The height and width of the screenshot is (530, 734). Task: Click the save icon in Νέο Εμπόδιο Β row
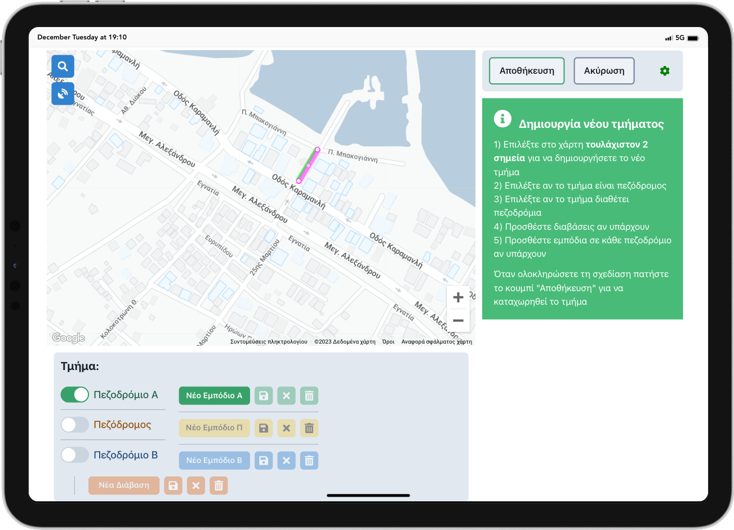tap(264, 461)
